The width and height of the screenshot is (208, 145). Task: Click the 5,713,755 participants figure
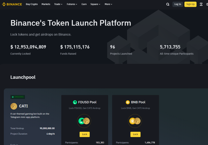170,47
